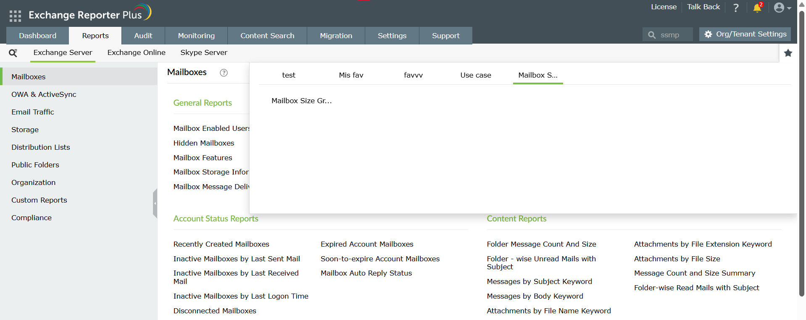Open Soon-to-expire Account Mailboxes report
Viewport: 806px width, 320px height.
380,259
